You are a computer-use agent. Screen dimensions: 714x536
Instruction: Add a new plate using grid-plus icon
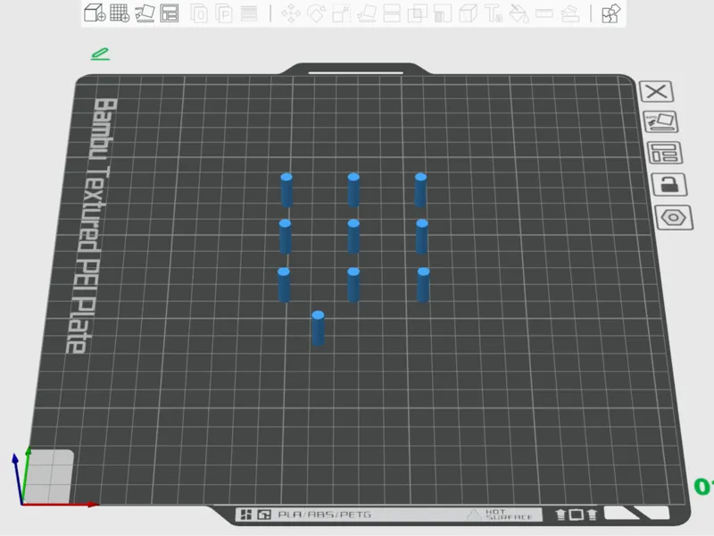120,13
